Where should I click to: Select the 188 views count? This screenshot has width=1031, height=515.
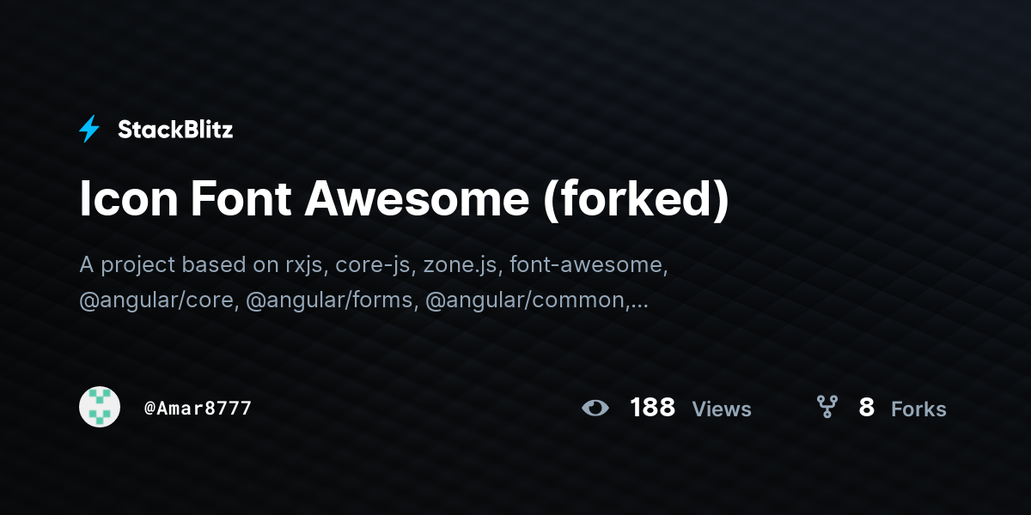coord(652,408)
